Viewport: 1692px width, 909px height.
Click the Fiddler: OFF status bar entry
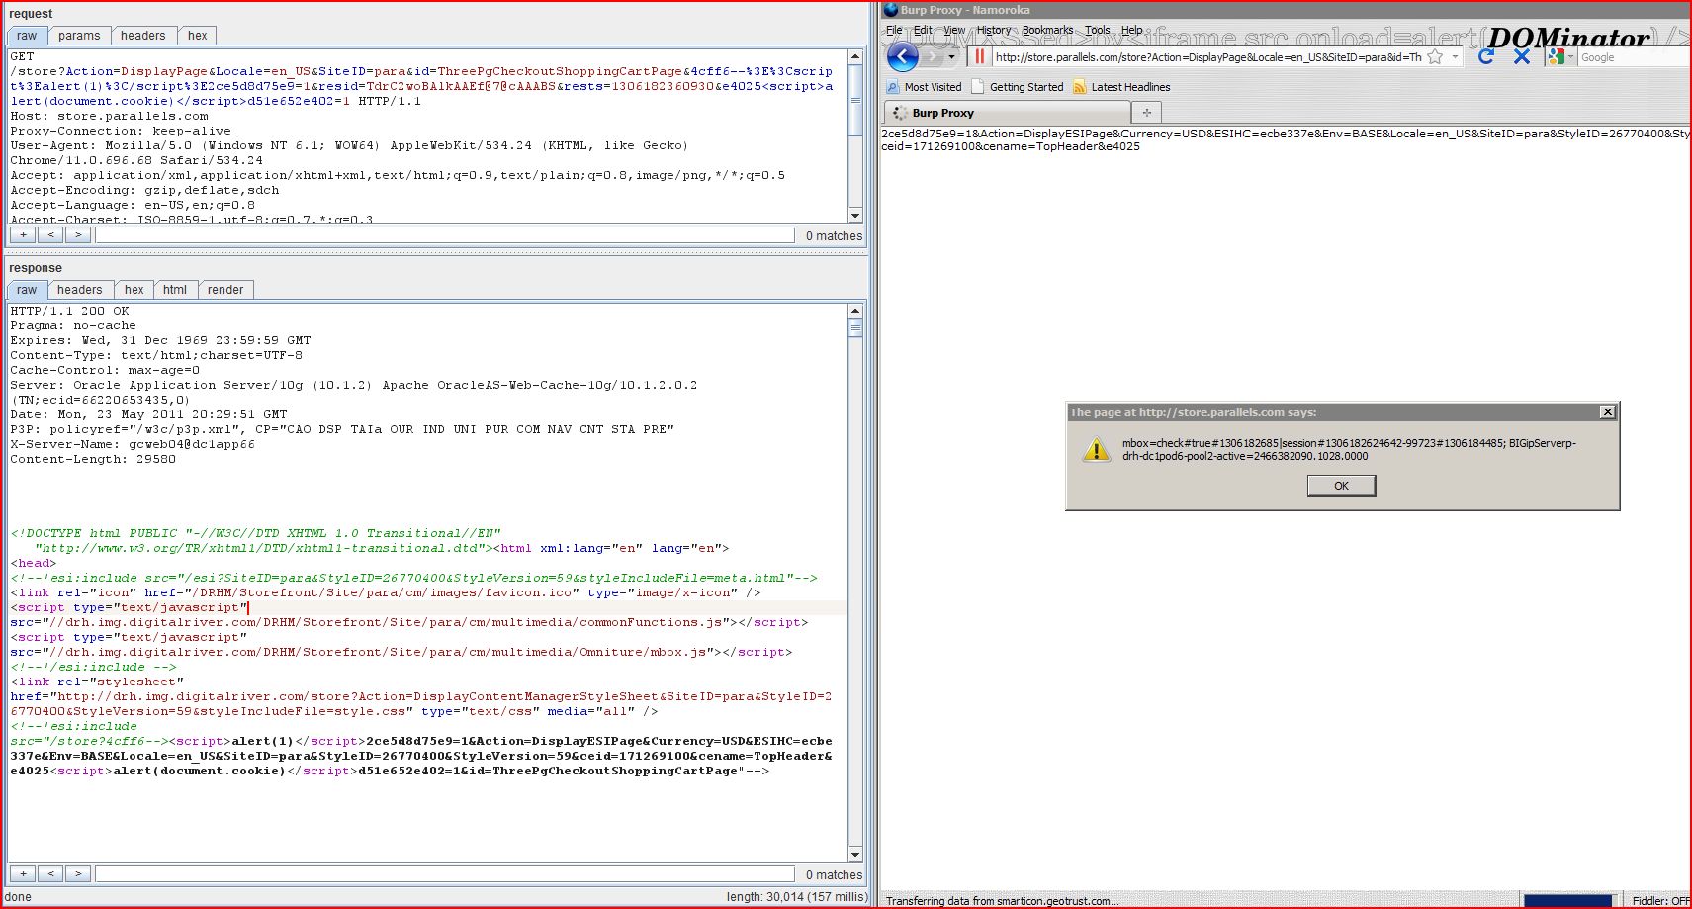[1660, 901]
